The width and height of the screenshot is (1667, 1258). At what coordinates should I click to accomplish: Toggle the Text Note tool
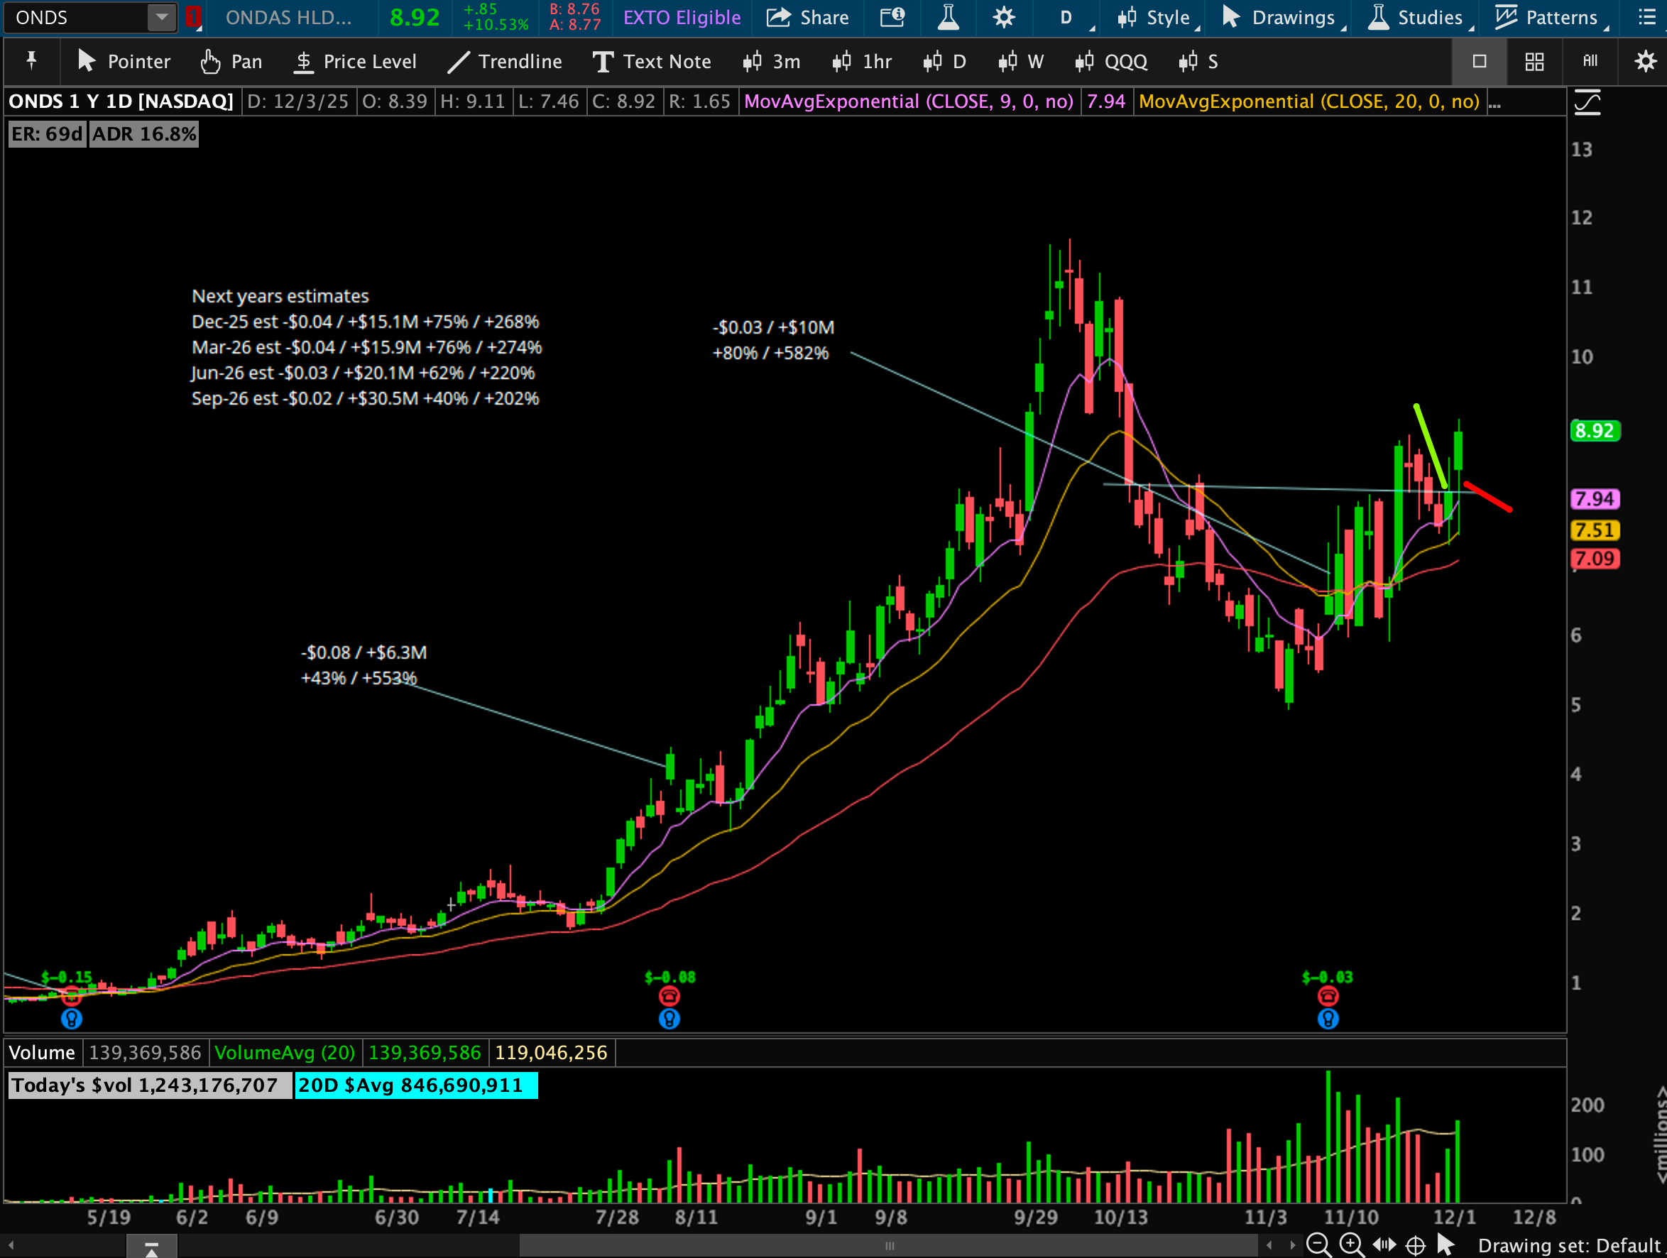click(x=651, y=62)
